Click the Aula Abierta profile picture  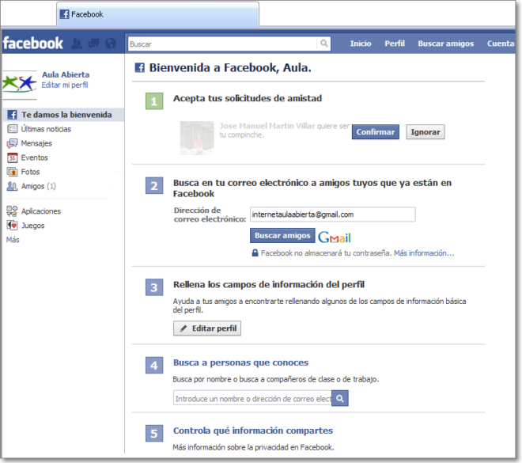[x=19, y=83]
